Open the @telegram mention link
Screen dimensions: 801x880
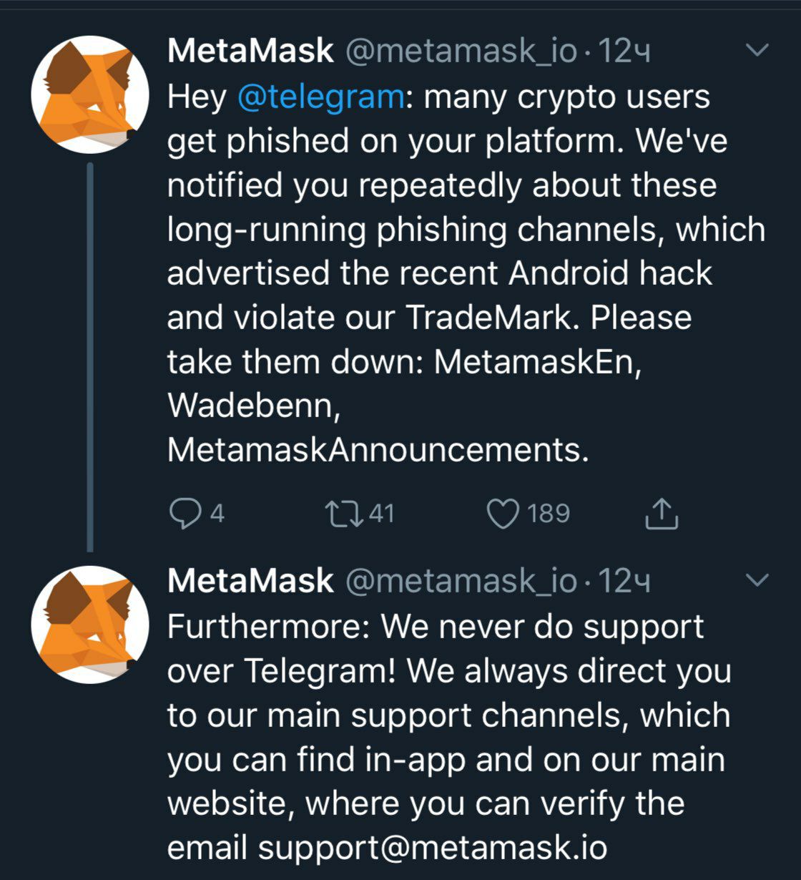(321, 97)
